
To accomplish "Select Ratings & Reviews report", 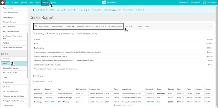I will pos(14,22).
